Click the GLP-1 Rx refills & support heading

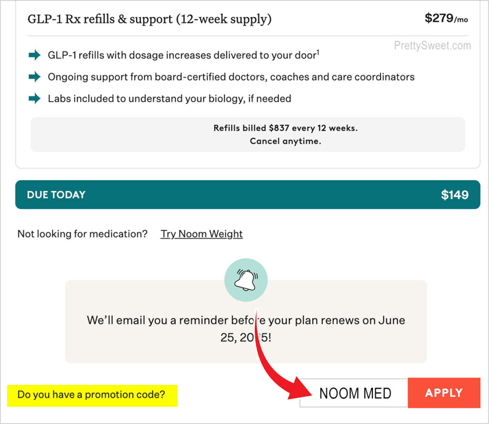pyautogui.click(x=149, y=19)
